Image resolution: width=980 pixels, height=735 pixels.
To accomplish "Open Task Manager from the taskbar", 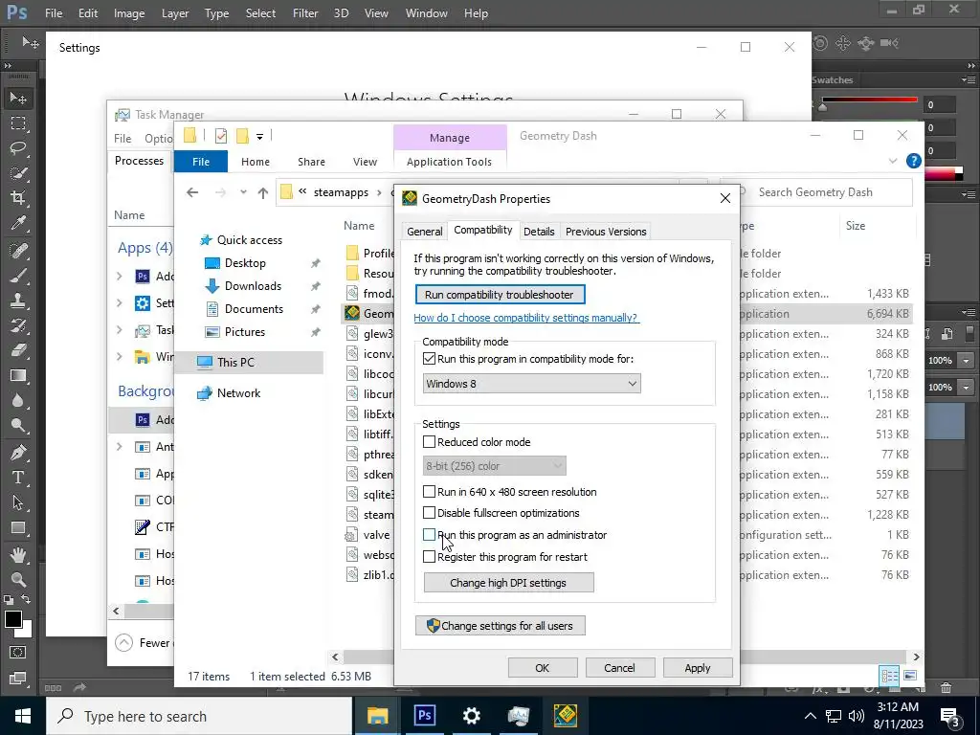I will pyautogui.click(x=518, y=716).
